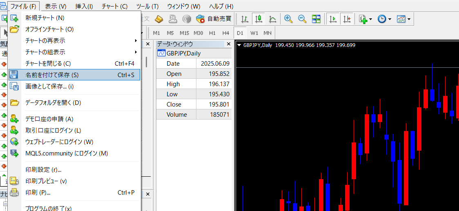Switch chart to line chart type
Screen dimensions: 459x211
(272, 19)
